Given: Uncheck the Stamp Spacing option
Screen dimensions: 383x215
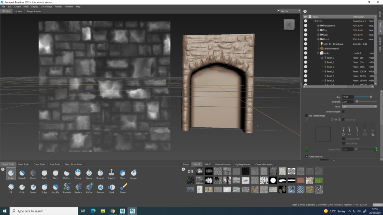Looking at the screenshot, I should pos(307,156).
